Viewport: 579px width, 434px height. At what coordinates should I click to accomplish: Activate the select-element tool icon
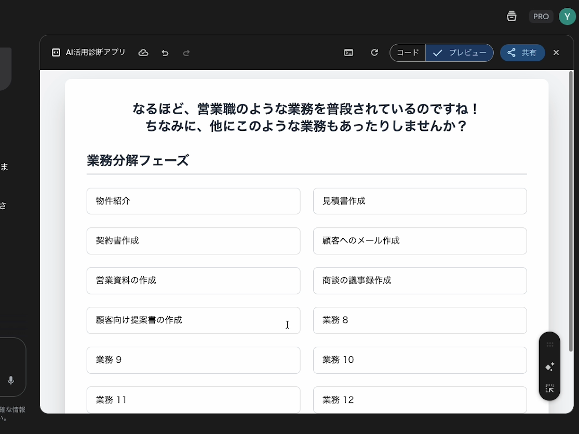point(549,388)
